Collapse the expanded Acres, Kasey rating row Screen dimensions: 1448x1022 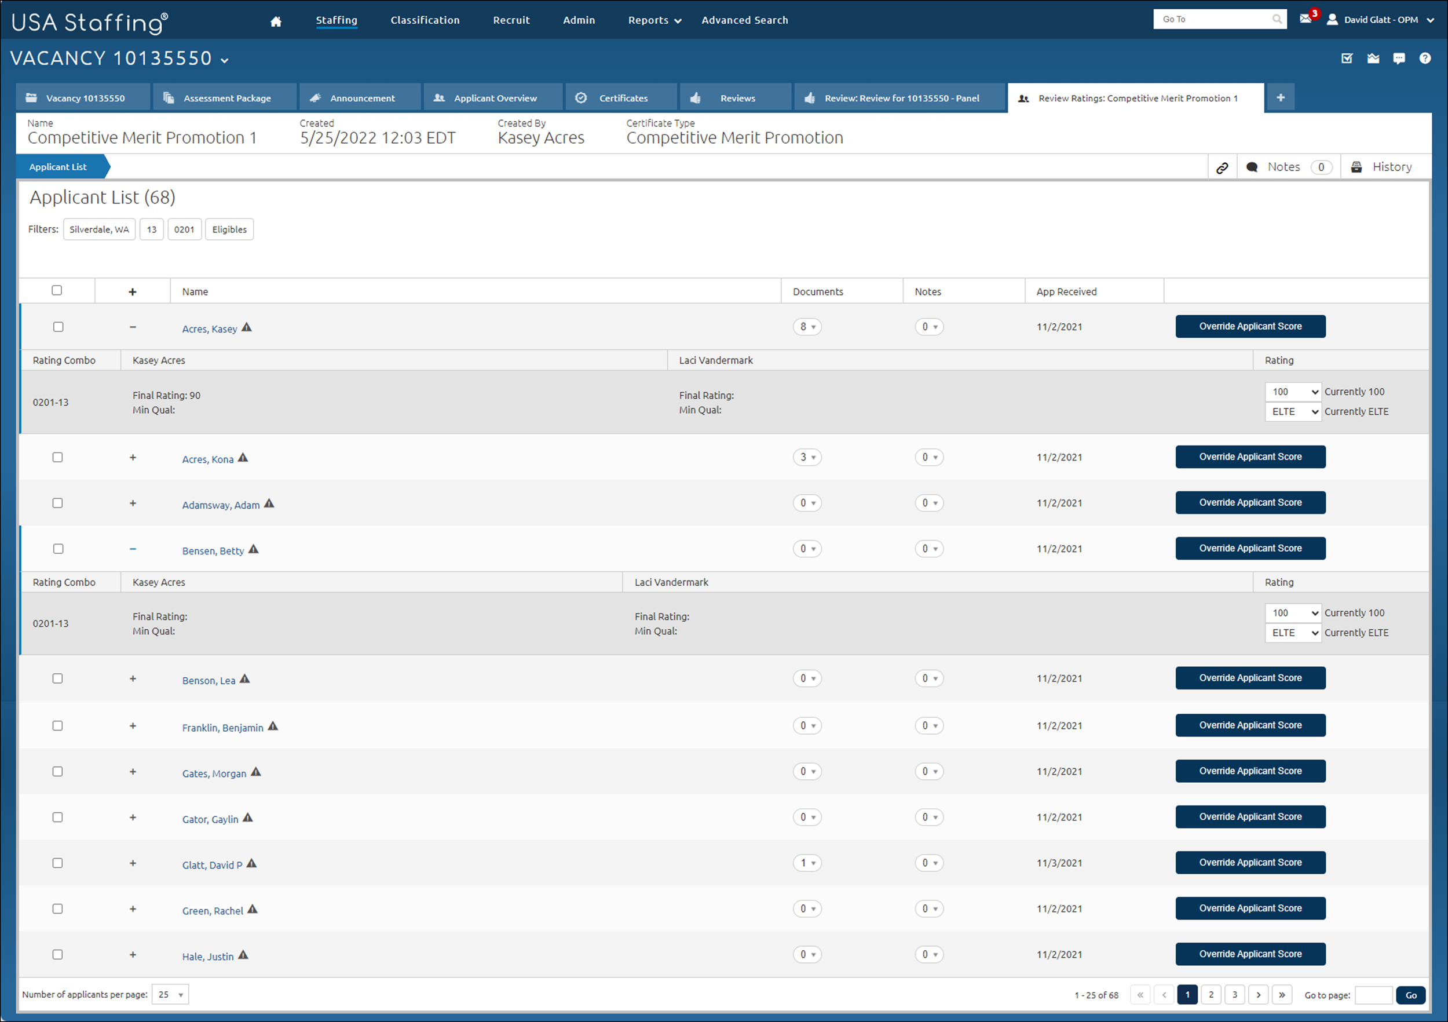tap(133, 327)
